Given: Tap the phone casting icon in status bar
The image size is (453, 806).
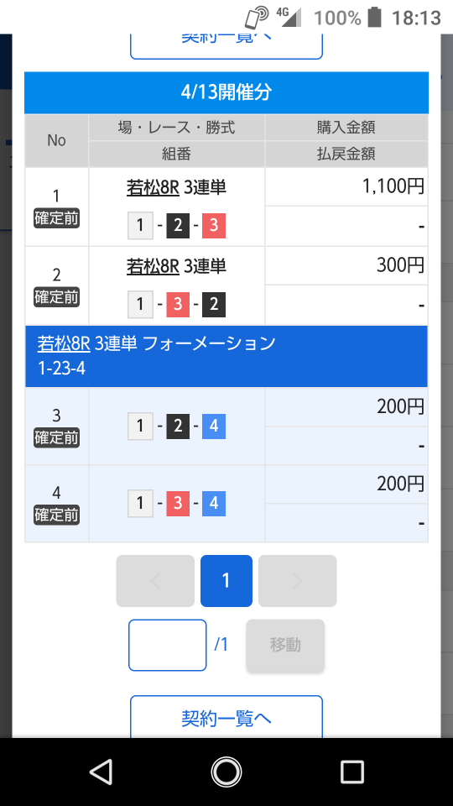Looking at the screenshot, I should [x=257, y=18].
